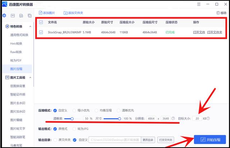
Task: Open 智能消除笔 in sidebar
Action: [18, 137]
